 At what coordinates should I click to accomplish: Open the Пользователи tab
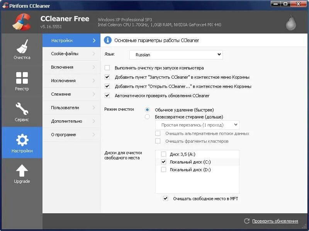[71, 108]
